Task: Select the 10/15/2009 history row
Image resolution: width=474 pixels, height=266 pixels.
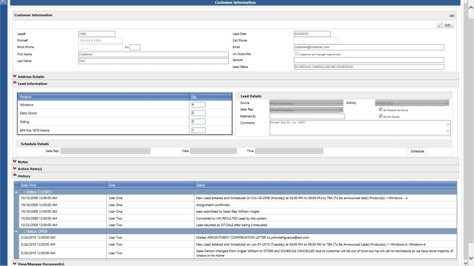Action: click(x=237, y=198)
